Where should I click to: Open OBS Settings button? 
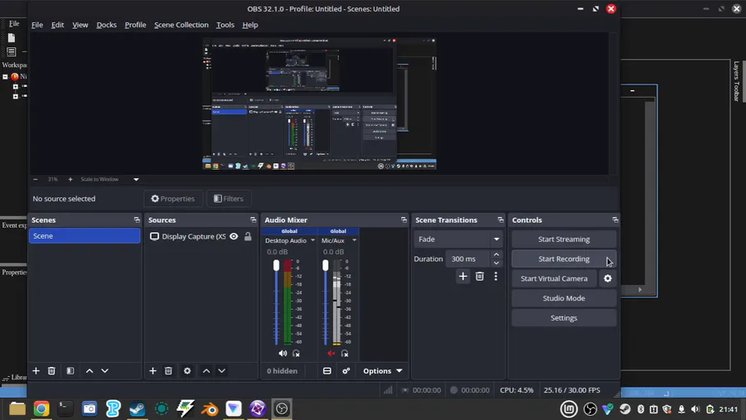[x=564, y=318]
